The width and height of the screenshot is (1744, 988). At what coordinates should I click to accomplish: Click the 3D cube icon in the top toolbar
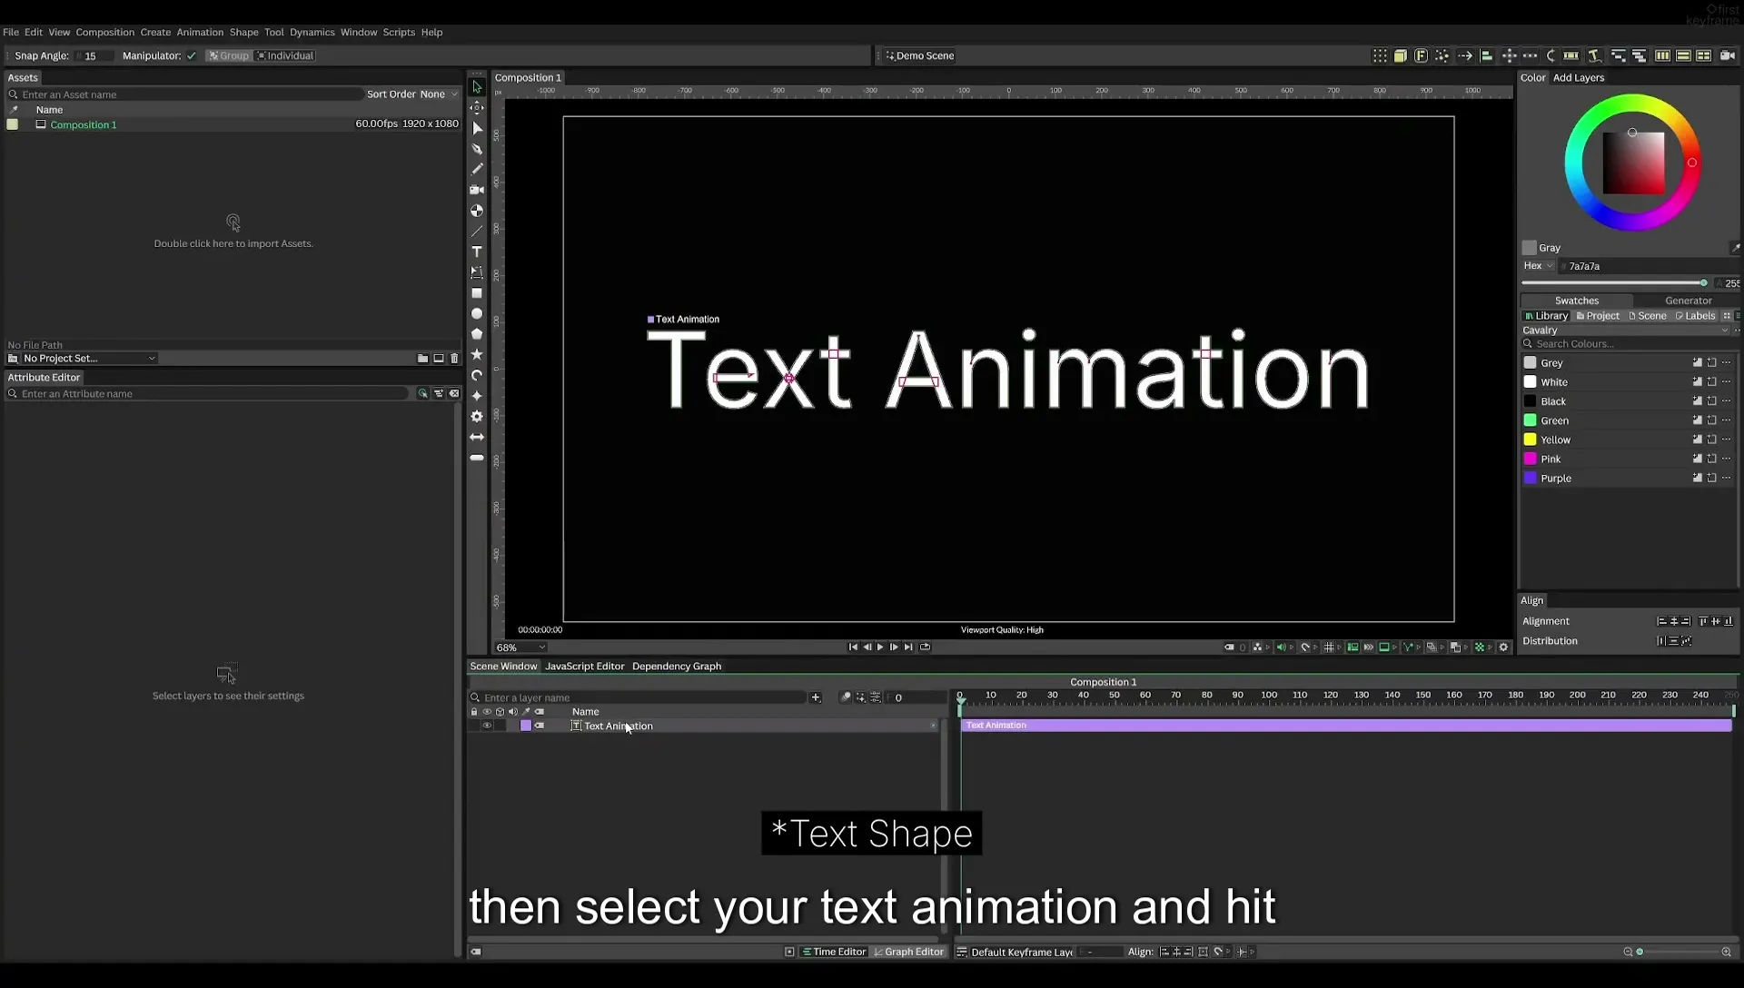coord(1401,55)
